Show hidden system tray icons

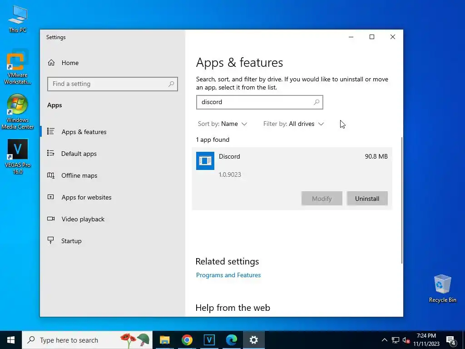pyautogui.click(x=384, y=340)
